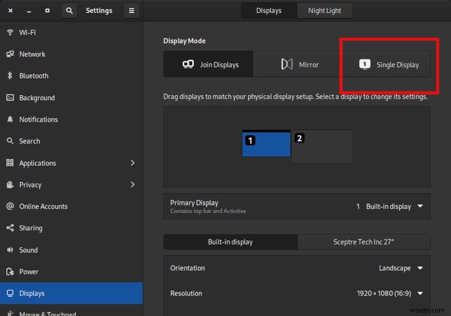451x316 pixels.
Task: Open the hamburger menu in Settings header
Action: [131, 11]
